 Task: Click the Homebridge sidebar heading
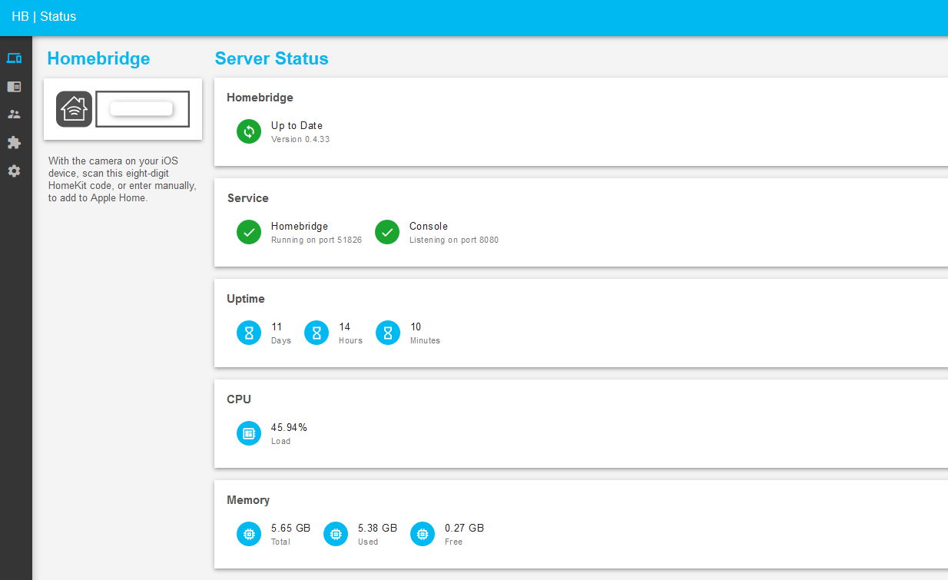click(x=98, y=58)
